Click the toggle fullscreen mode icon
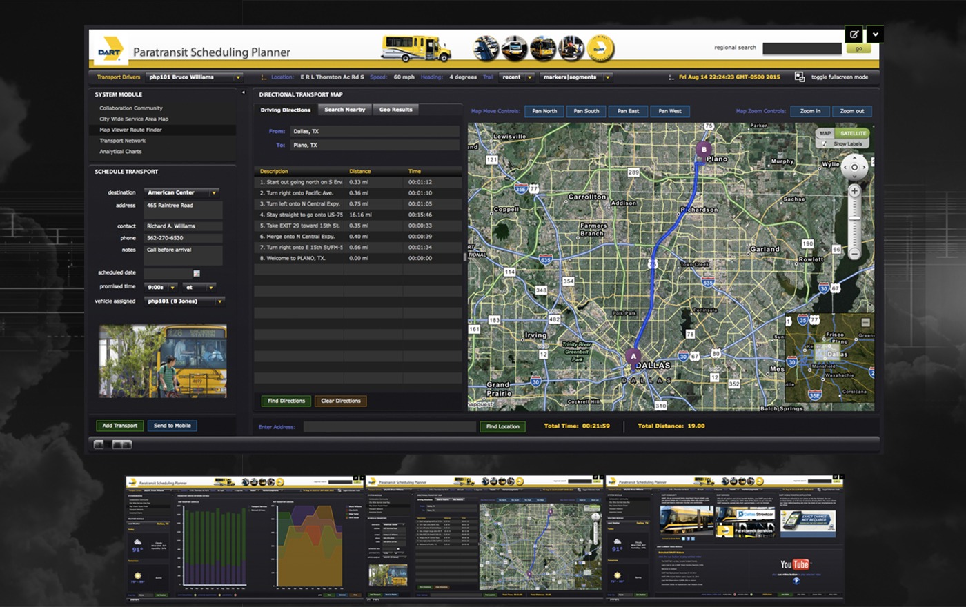The height and width of the screenshot is (607, 966). tap(800, 77)
